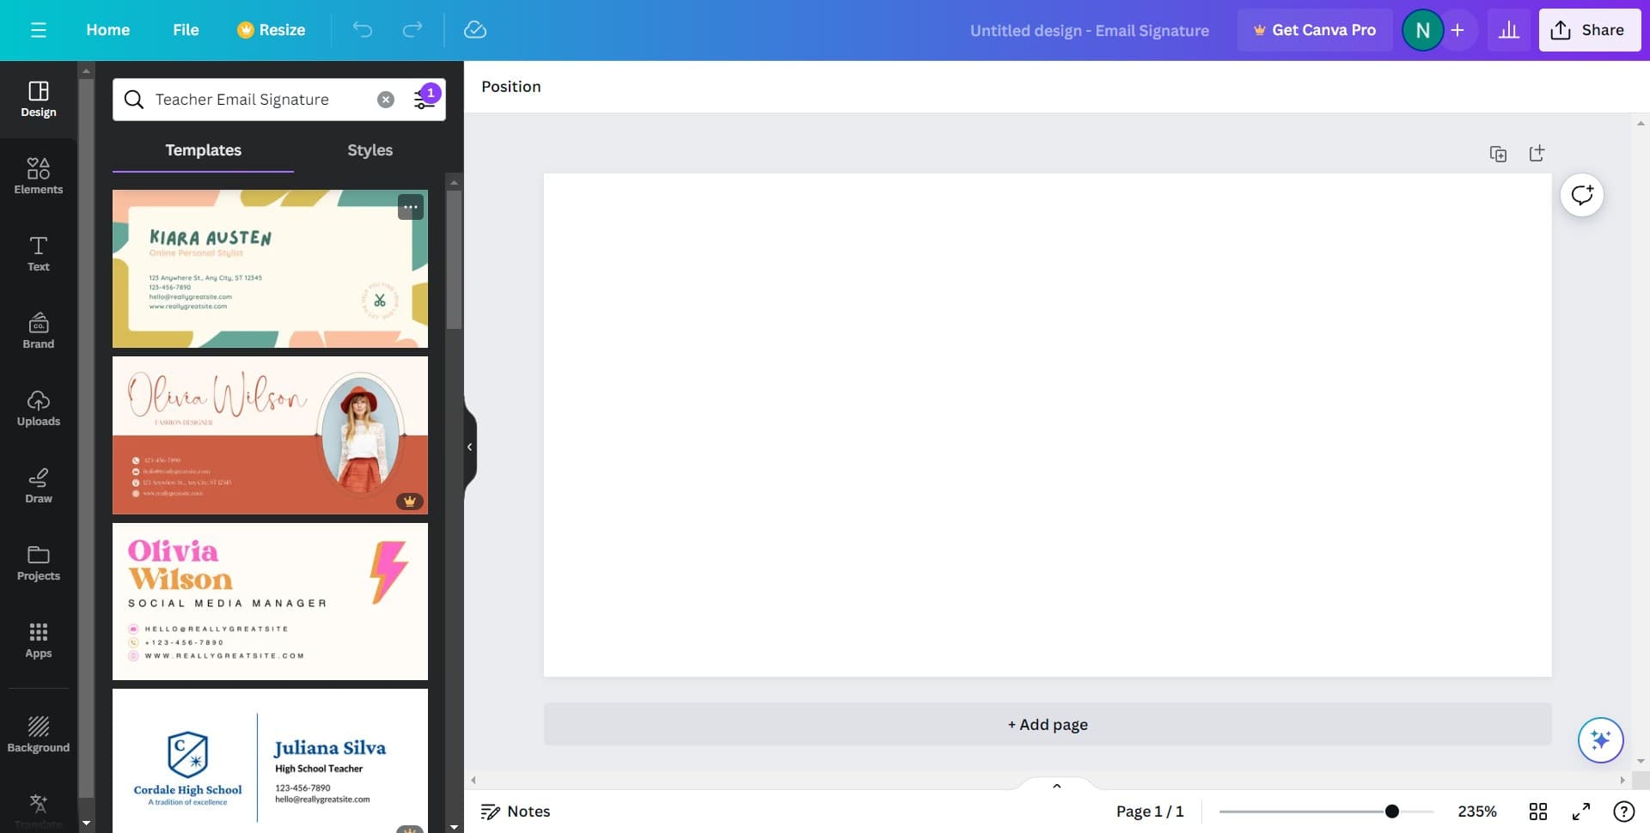Open more options on Kiara Austen template
Viewport: 1650px width, 833px height.
click(410, 206)
